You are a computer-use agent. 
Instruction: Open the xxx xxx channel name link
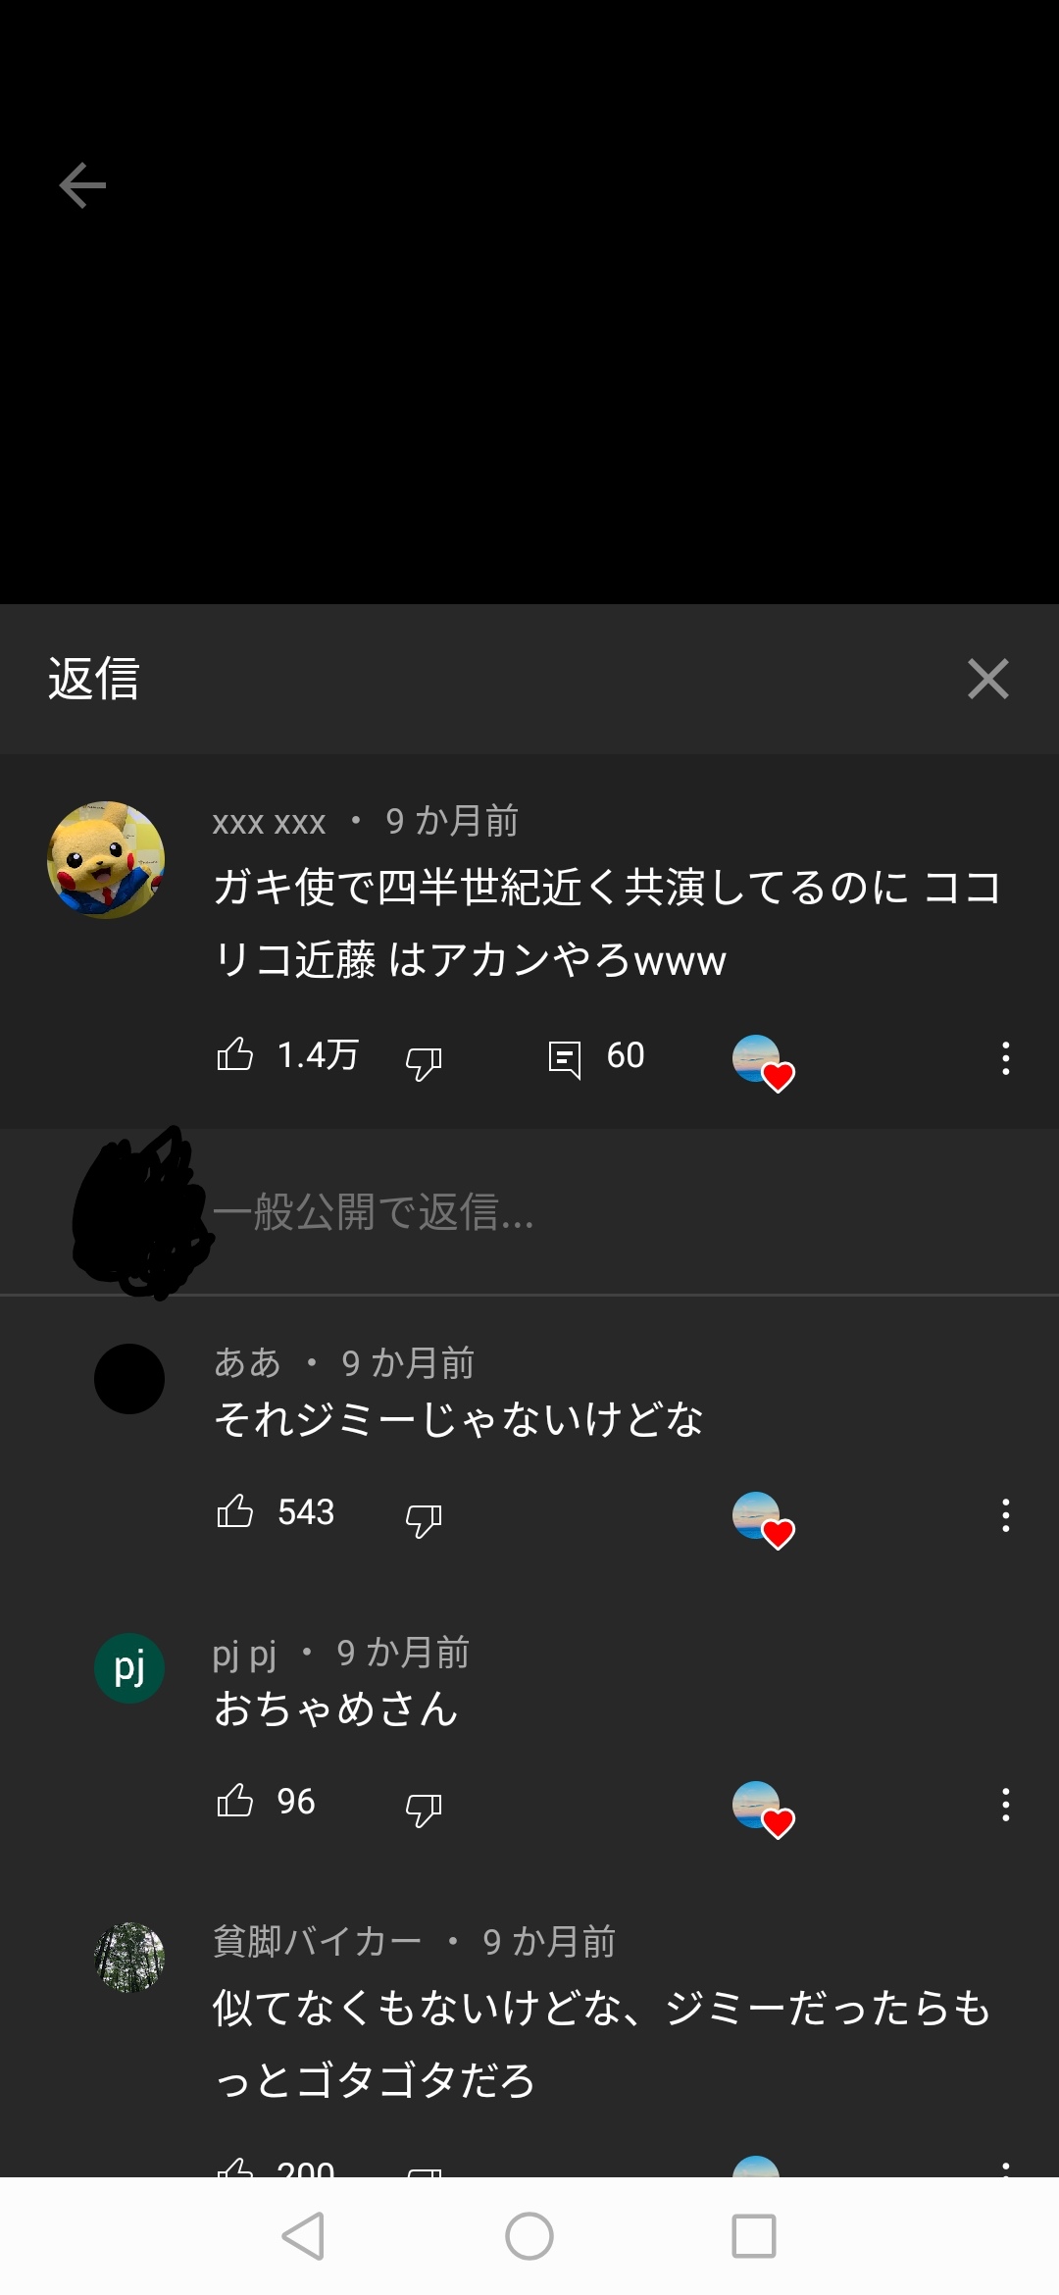pyautogui.click(x=269, y=822)
